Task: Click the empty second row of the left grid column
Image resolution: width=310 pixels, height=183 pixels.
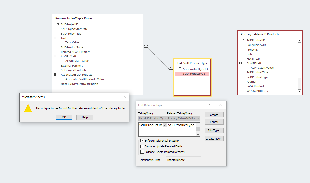Action: pos(153,130)
